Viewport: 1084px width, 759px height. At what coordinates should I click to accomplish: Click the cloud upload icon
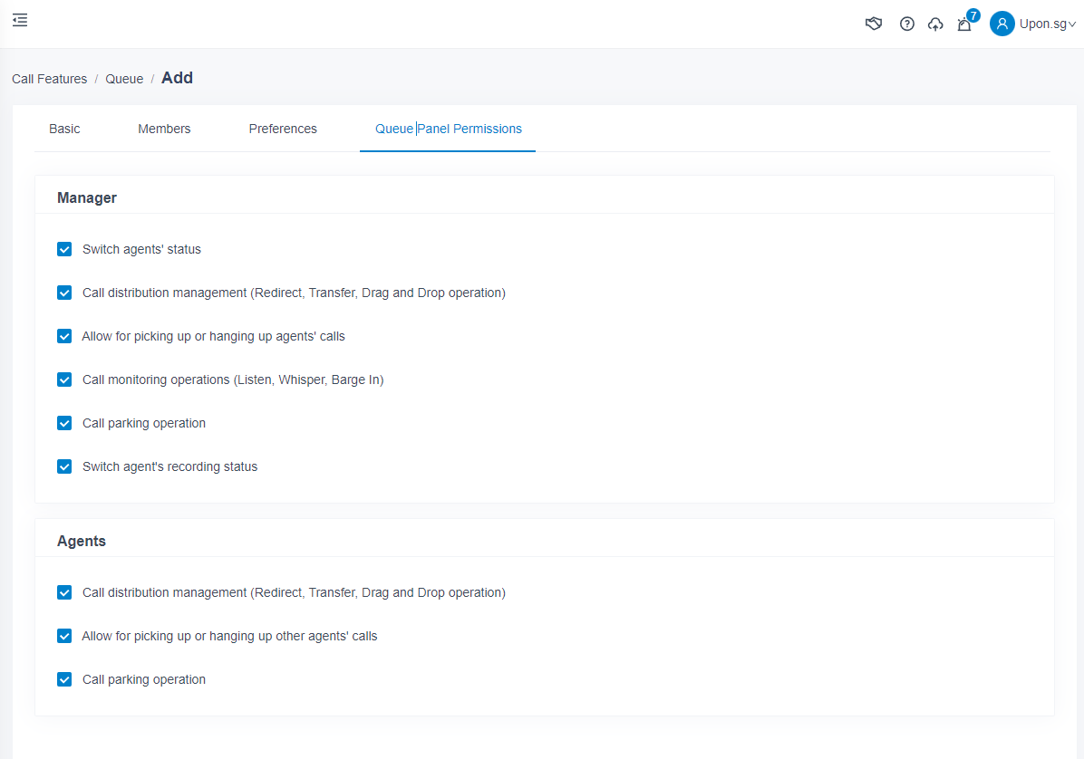[x=935, y=24]
